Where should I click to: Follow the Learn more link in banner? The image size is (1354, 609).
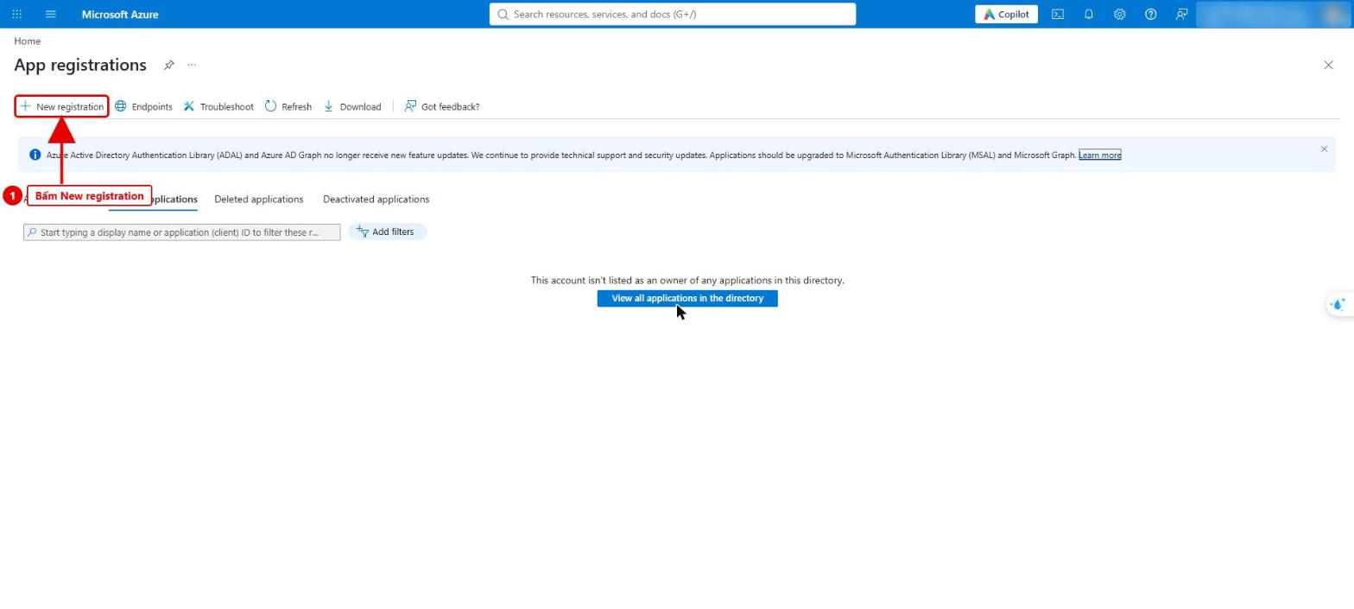[1099, 155]
